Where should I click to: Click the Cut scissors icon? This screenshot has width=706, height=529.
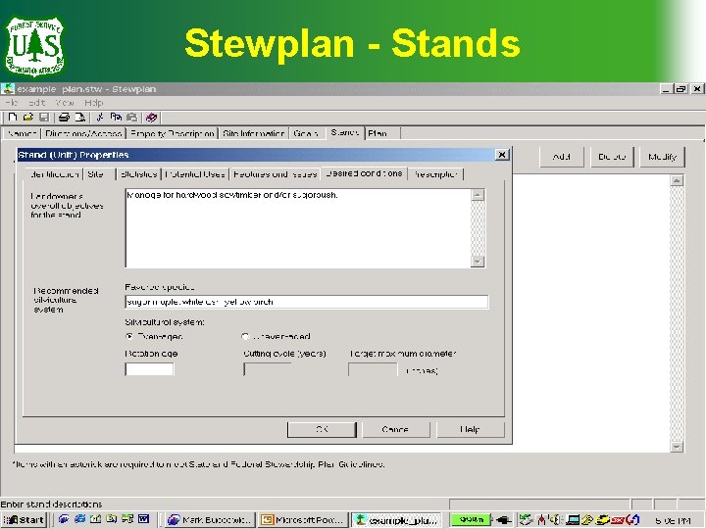(100, 118)
